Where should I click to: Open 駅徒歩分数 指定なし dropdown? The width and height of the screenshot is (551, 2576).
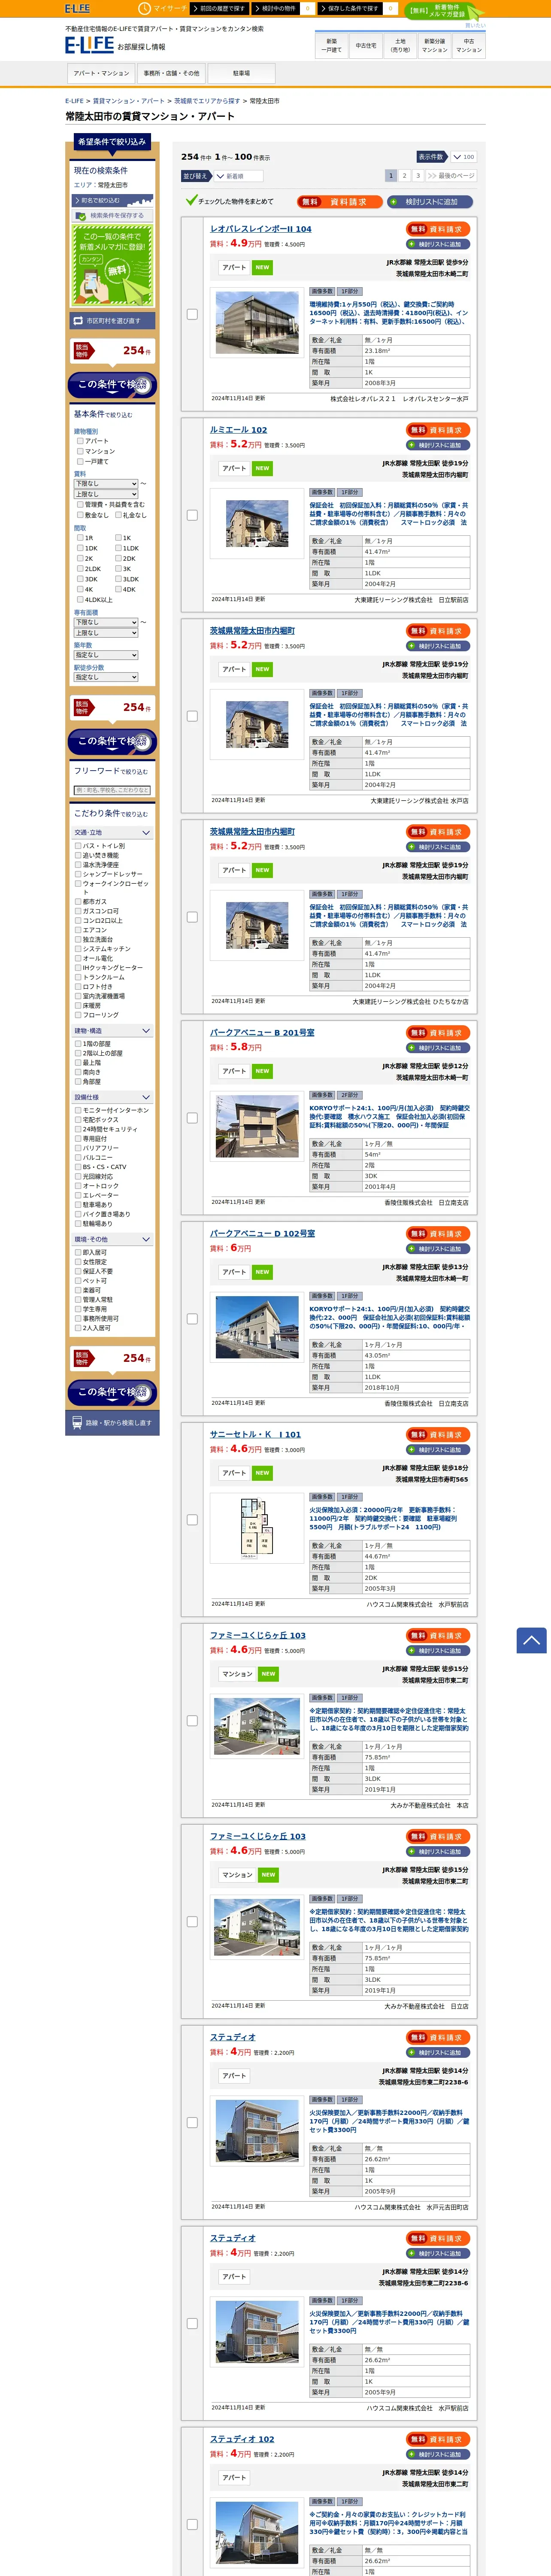tap(106, 677)
